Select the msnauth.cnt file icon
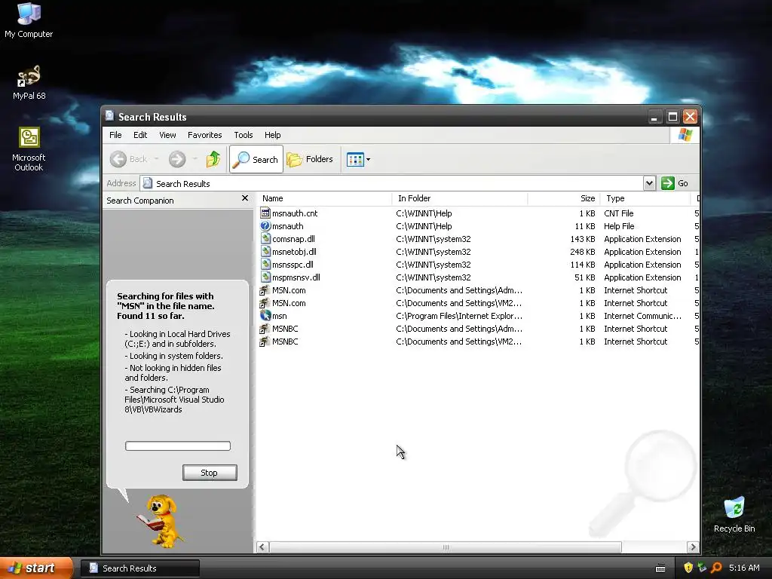This screenshot has width=772, height=579. point(265,213)
